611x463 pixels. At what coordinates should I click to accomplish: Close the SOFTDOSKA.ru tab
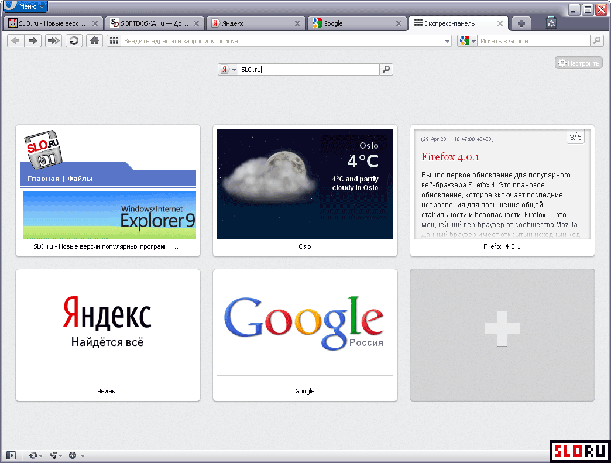pyautogui.click(x=196, y=23)
